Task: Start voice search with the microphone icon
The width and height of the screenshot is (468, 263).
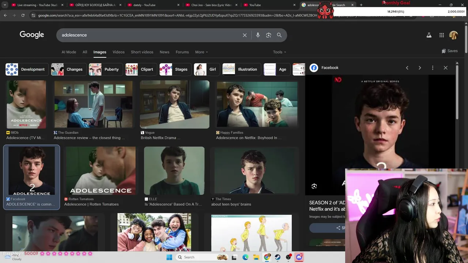Action: pos(258,35)
